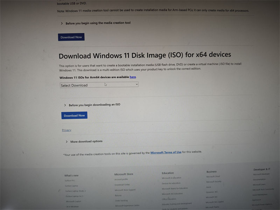Open the Microsoft in education link
The width and height of the screenshot is (280, 210).
[171, 178]
